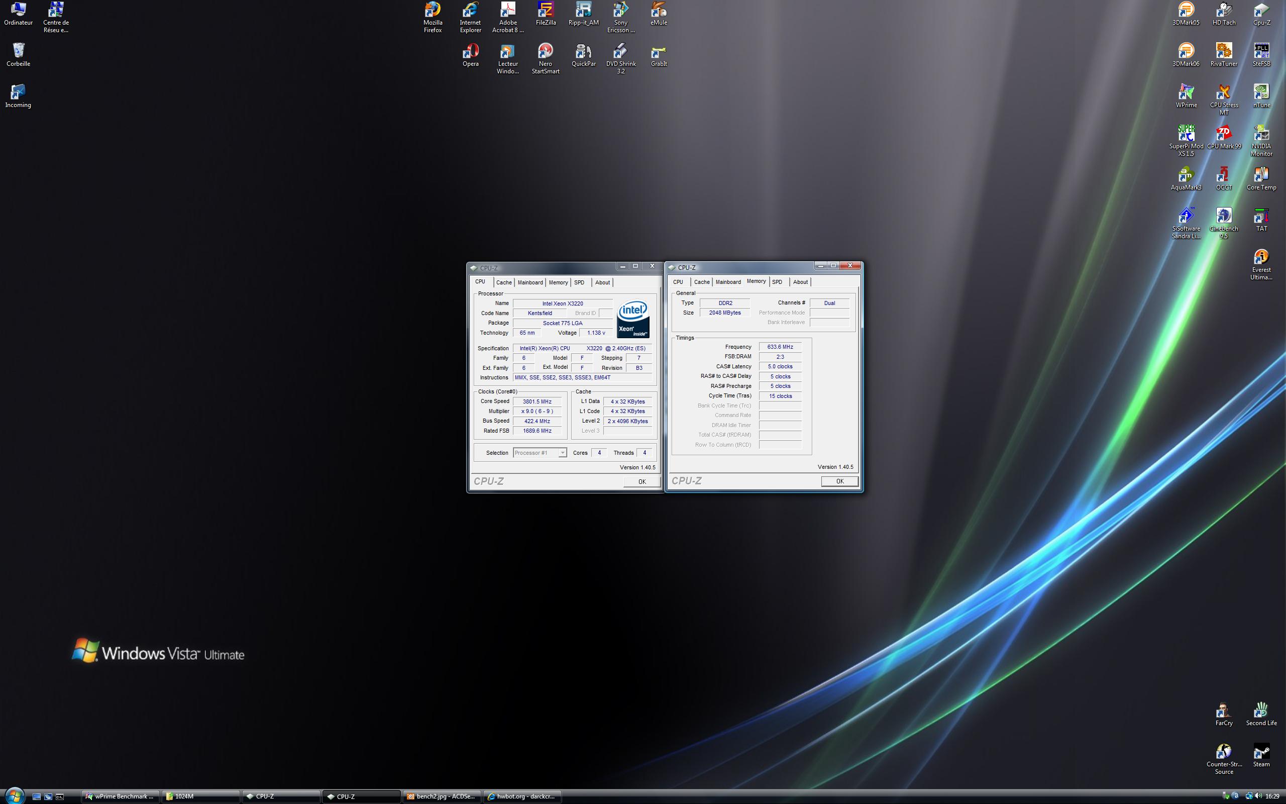Image resolution: width=1286 pixels, height=804 pixels.
Task: Open the 1024M taskbar button
Action: coord(201,796)
